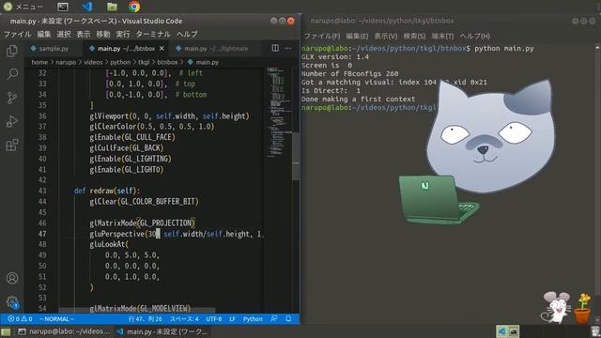Viewport: 601px width, 338px height.
Task: Open VS Code 表示 menu
Action: tap(84, 34)
